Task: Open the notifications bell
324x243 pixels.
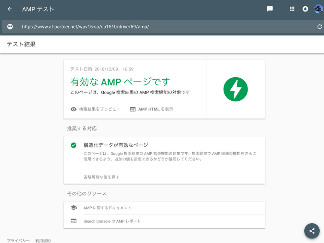Action: pyautogui.click(x=305, y=9)
